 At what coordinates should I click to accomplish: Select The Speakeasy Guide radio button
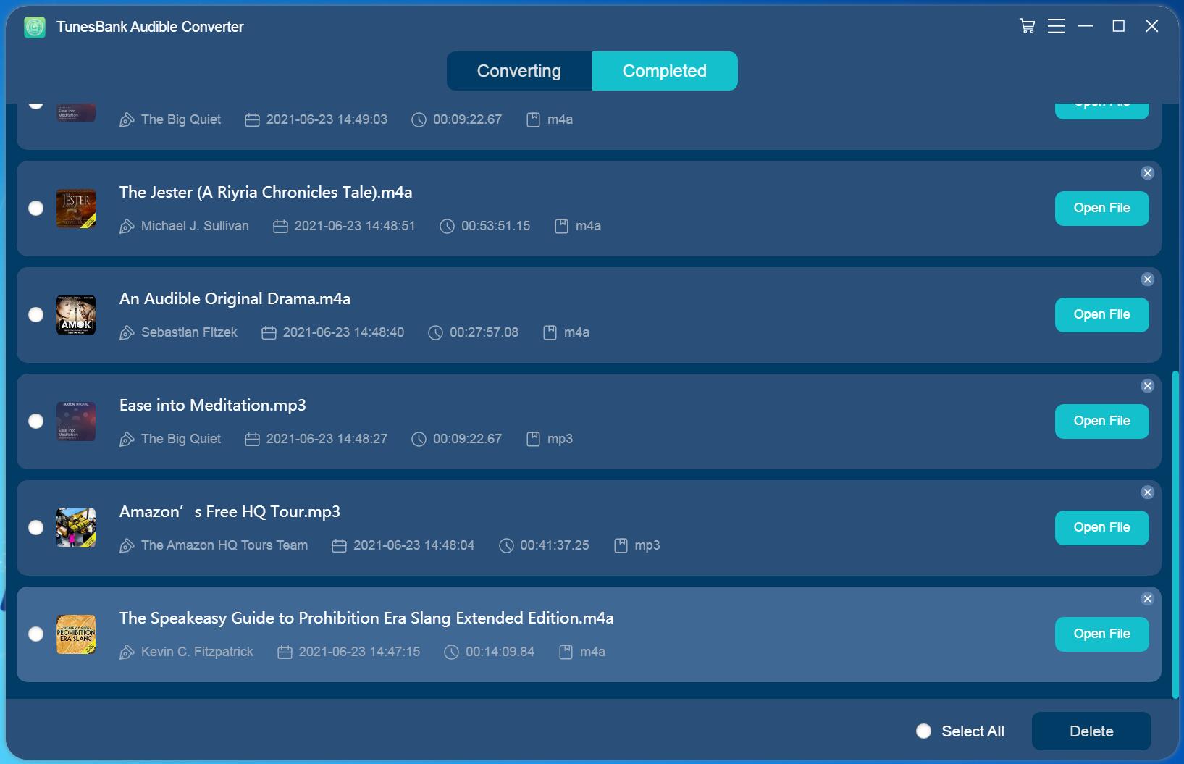coord(35,634)
